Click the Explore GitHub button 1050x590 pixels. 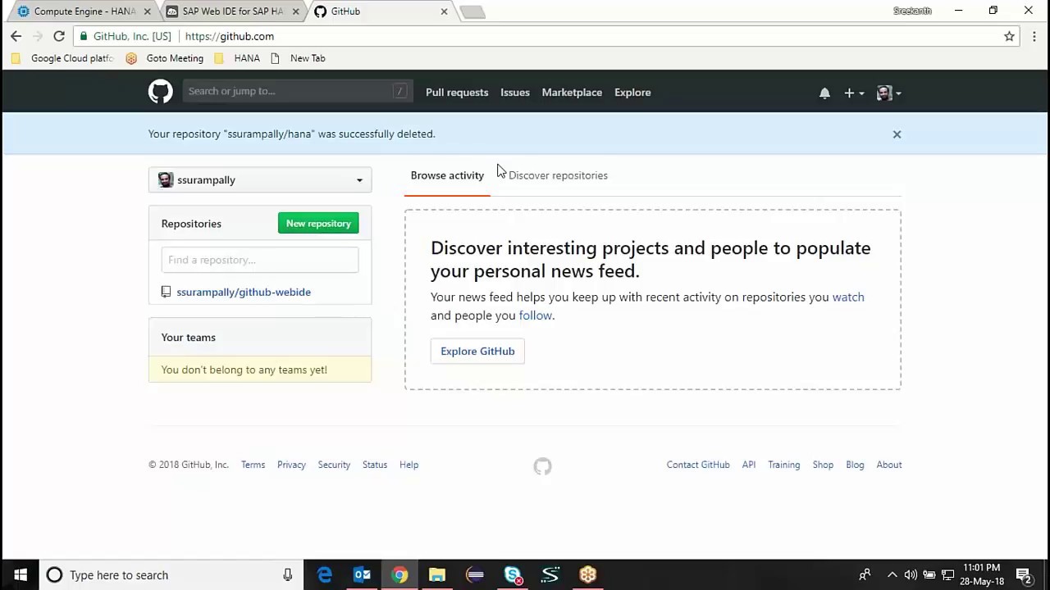point(477,351)
